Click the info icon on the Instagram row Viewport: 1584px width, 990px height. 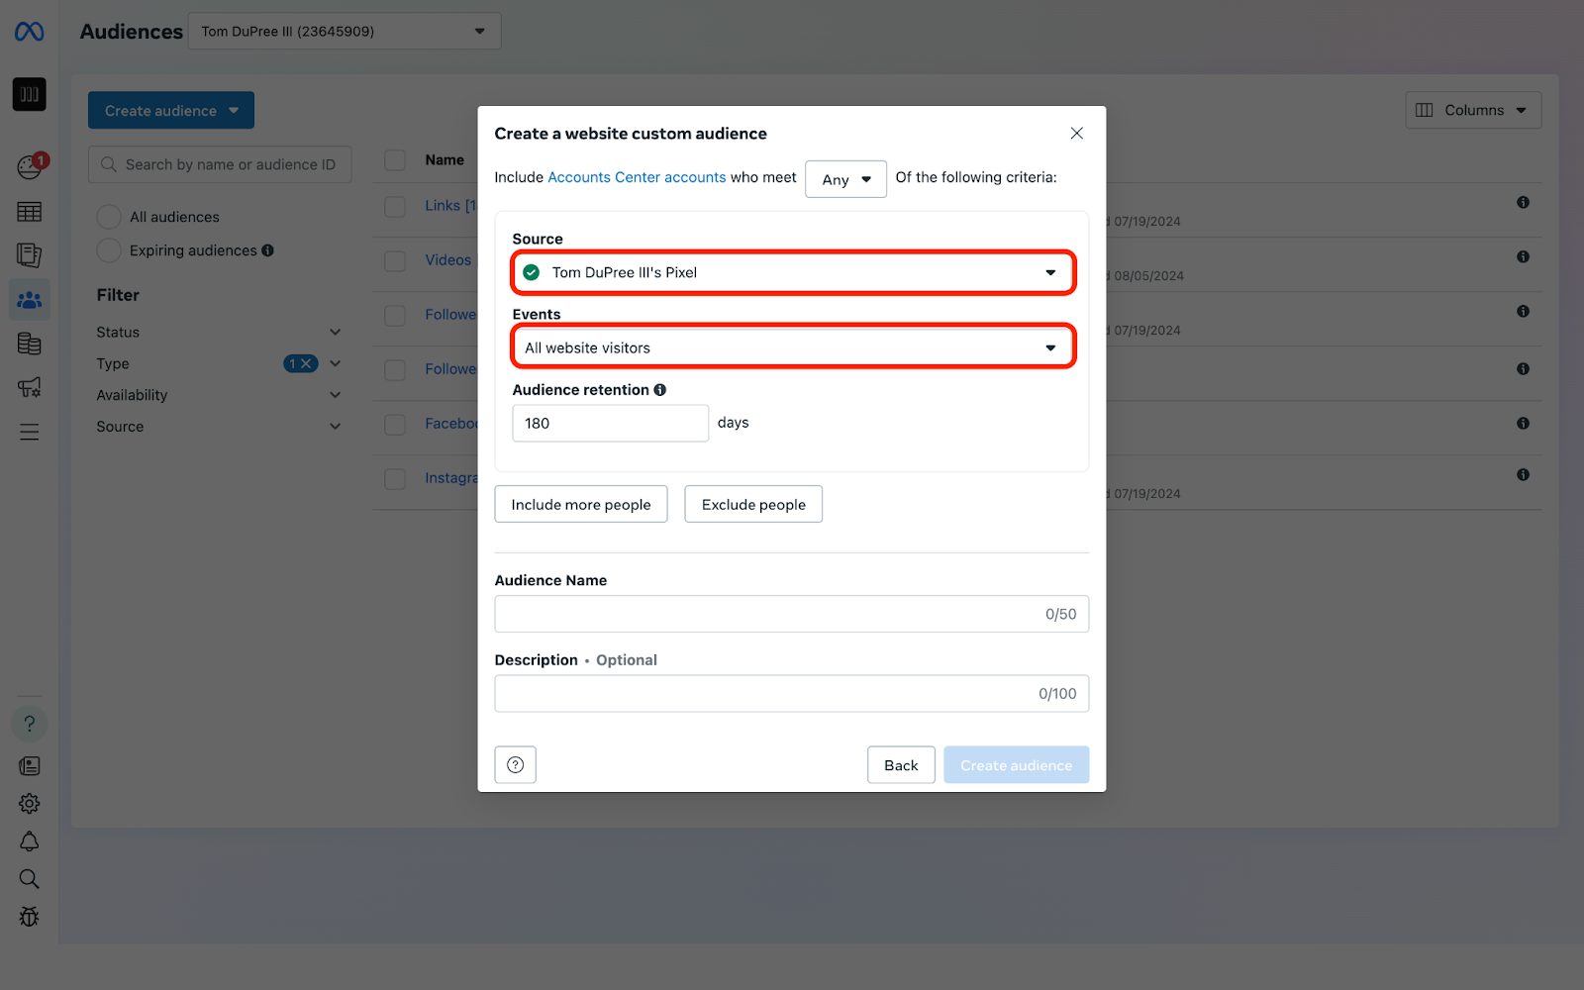tap(1523, 475)
